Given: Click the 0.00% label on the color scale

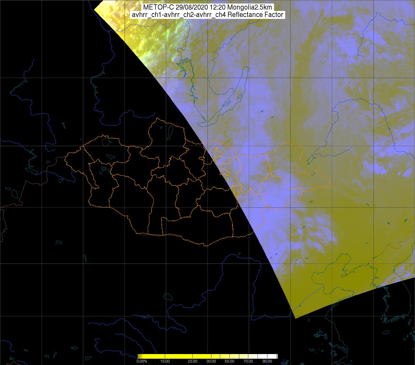Looking at the screenshot, I should [x=142, y=361].
